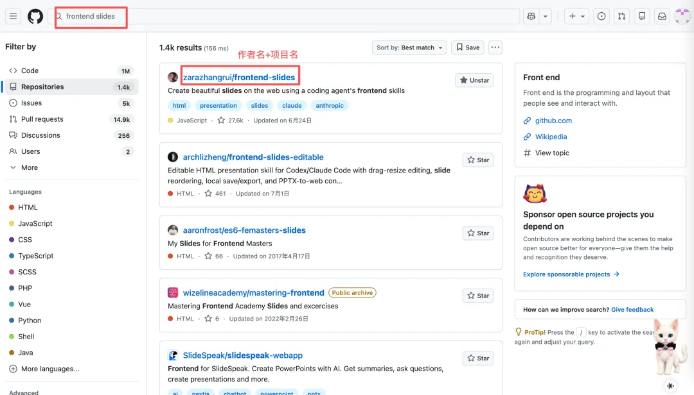Star the SlideSpeak/slidespeak-webapp repository
The width and height of the screenshot is (694, 395).
coord(478,358)
